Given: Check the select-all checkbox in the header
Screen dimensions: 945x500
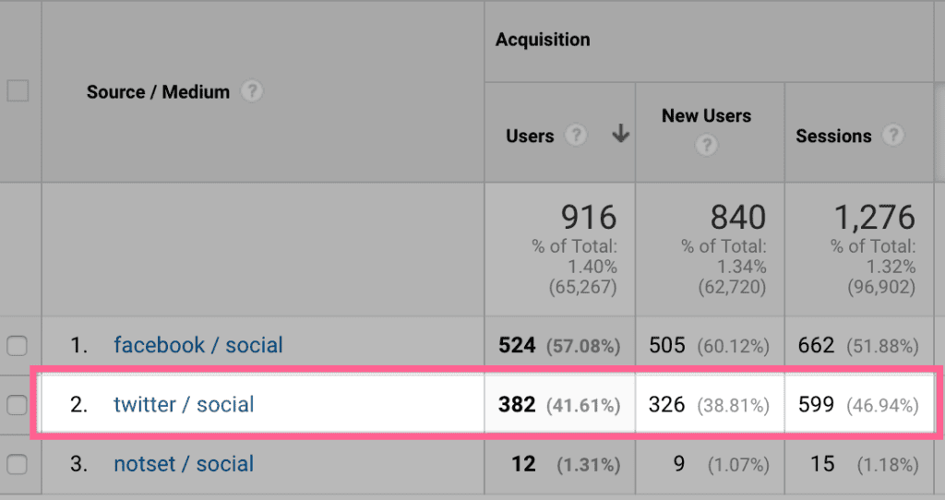Looking at the screenshot, I should tap(18, 91).
